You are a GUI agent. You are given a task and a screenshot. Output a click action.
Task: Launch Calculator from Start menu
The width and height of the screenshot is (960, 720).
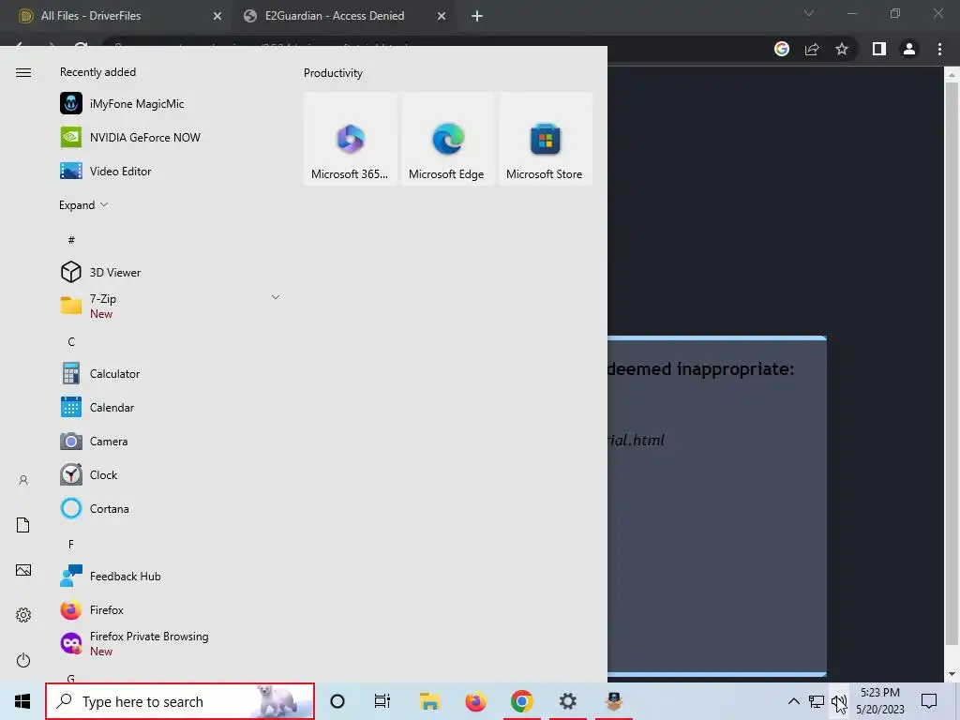click(x=169, y=373)
